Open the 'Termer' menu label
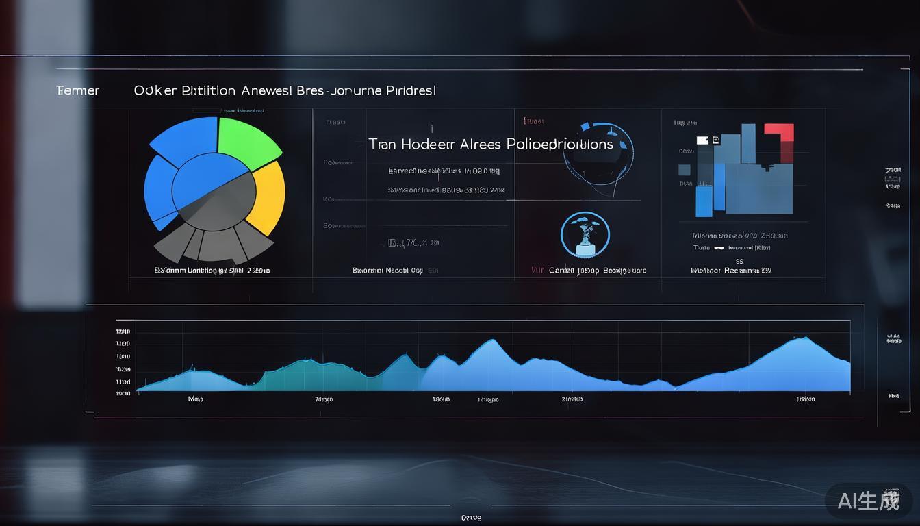This screenshot has height=526, width=920. pyautogui.click(x=77, y=90)
